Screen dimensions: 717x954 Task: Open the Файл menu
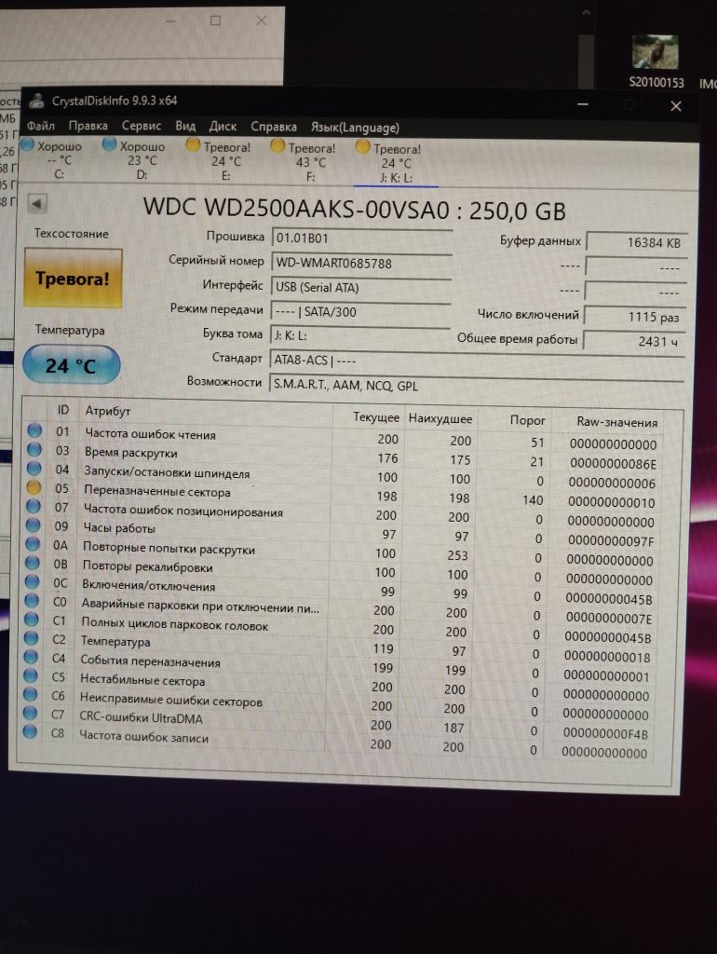tap(41, 126)
